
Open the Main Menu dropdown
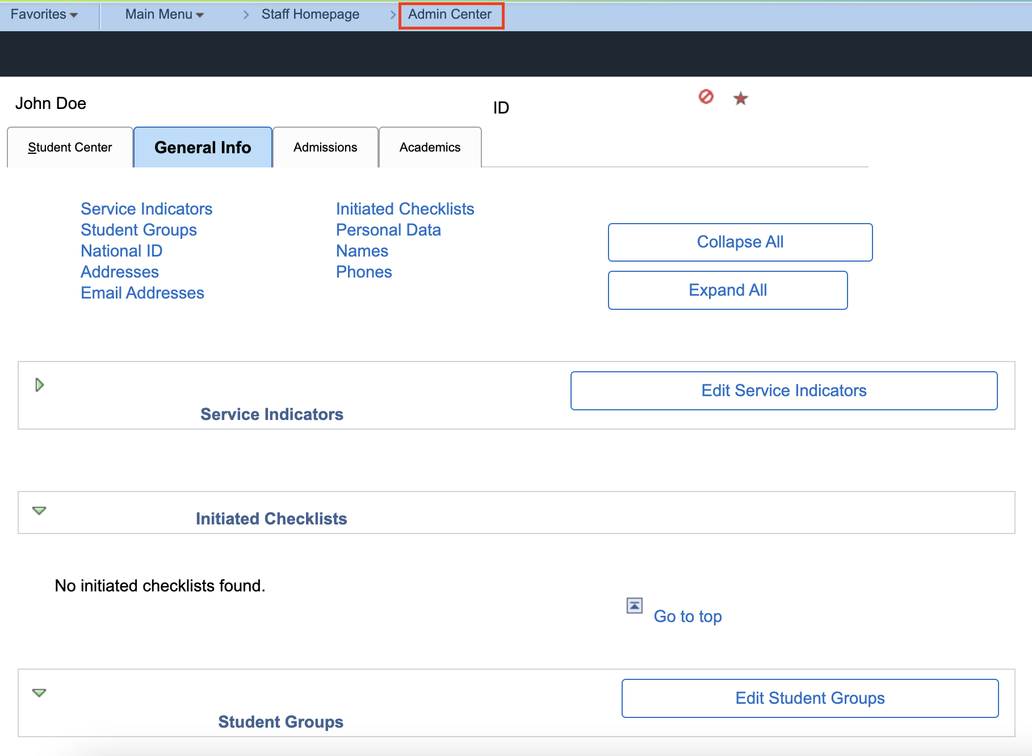163,15
